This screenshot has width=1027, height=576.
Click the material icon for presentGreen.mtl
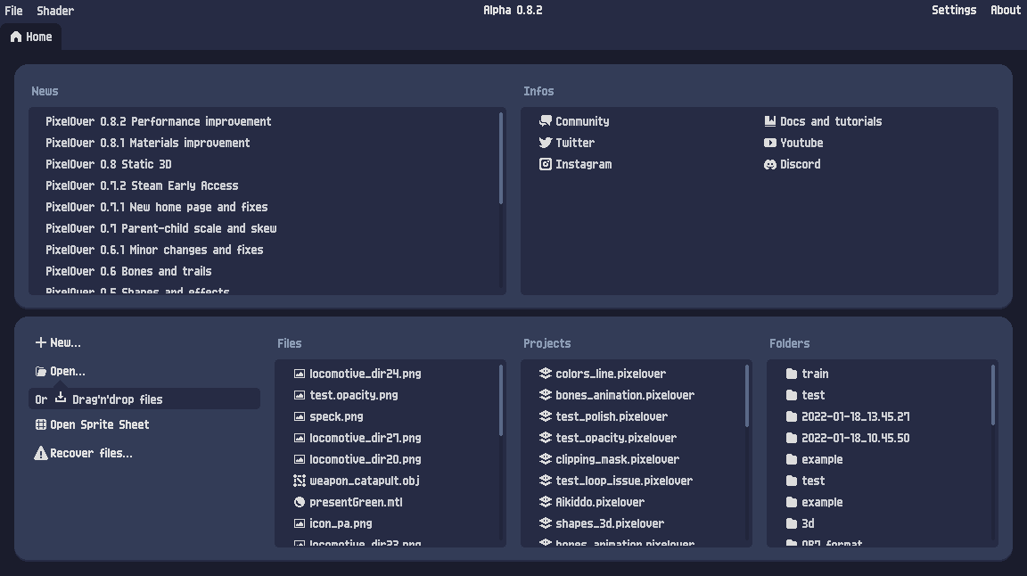point(300,502)
